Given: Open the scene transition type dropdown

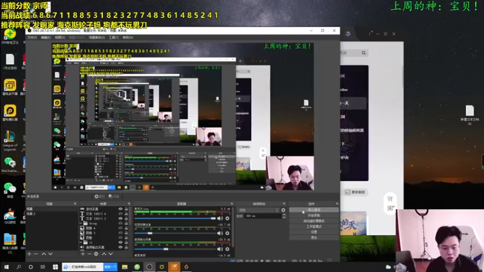Looking at the screenshot, I should pyautogui.click(x=258, y=210).
